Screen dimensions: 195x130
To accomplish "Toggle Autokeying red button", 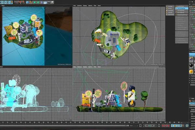I will (166, 126).
